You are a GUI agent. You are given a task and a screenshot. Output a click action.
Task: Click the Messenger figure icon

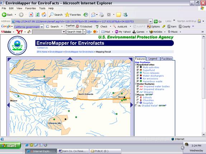pyautogui.click(x=125, y=15)
